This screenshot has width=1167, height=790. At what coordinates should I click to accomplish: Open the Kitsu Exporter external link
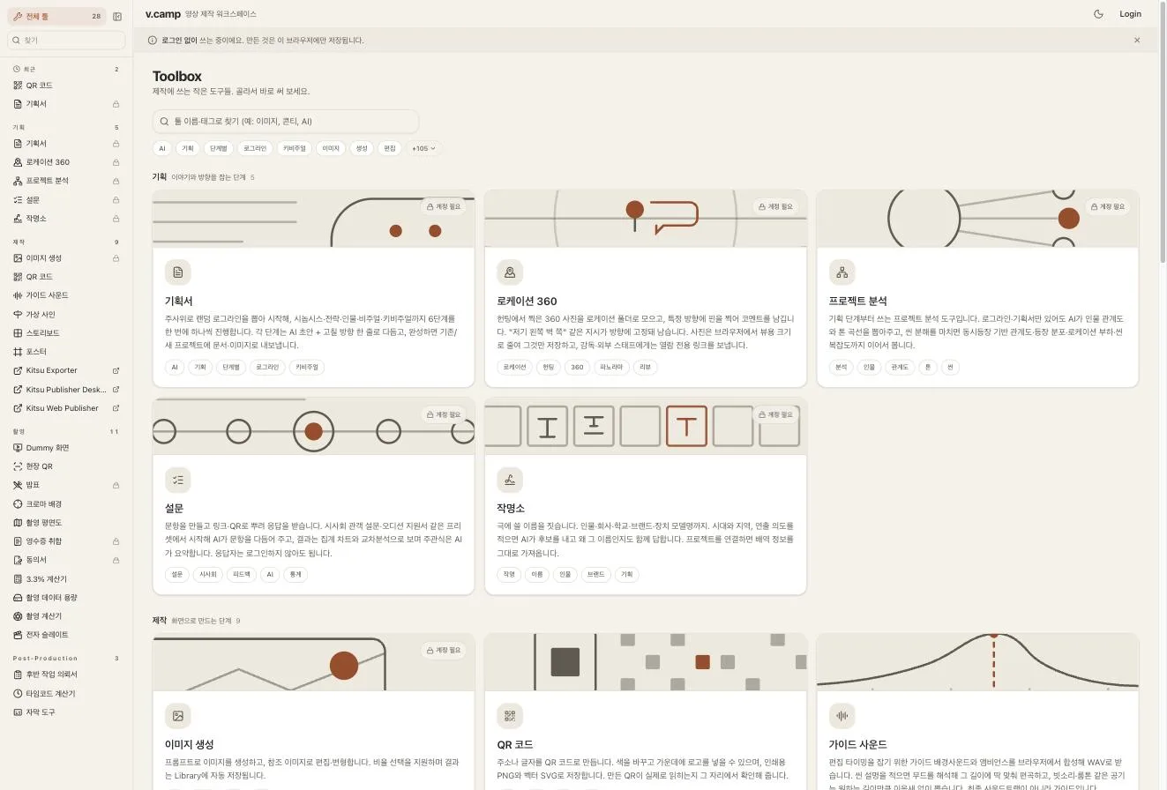pos(66,370)
